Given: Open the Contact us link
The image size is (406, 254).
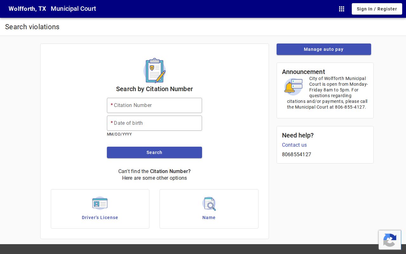Looking at the screenshot, I should (294, 145).
